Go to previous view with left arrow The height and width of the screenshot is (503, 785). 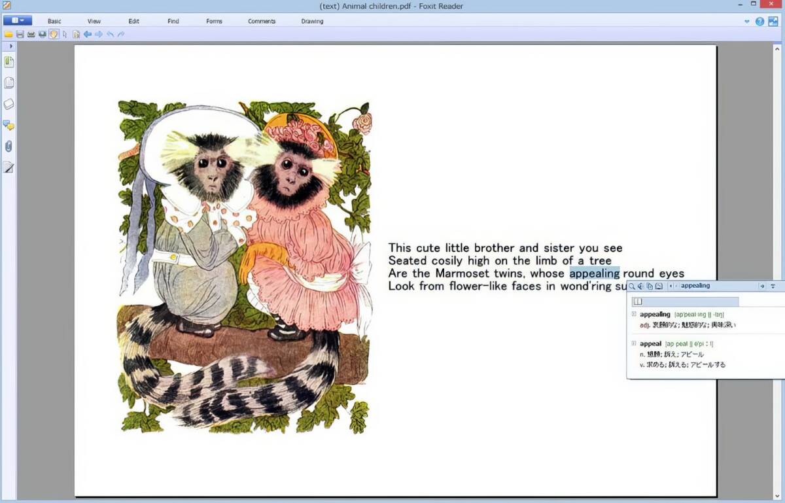click(87, 34)
